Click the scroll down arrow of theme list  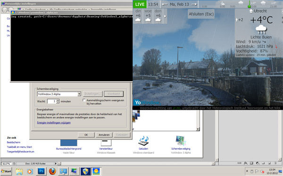tap(198, 129)
